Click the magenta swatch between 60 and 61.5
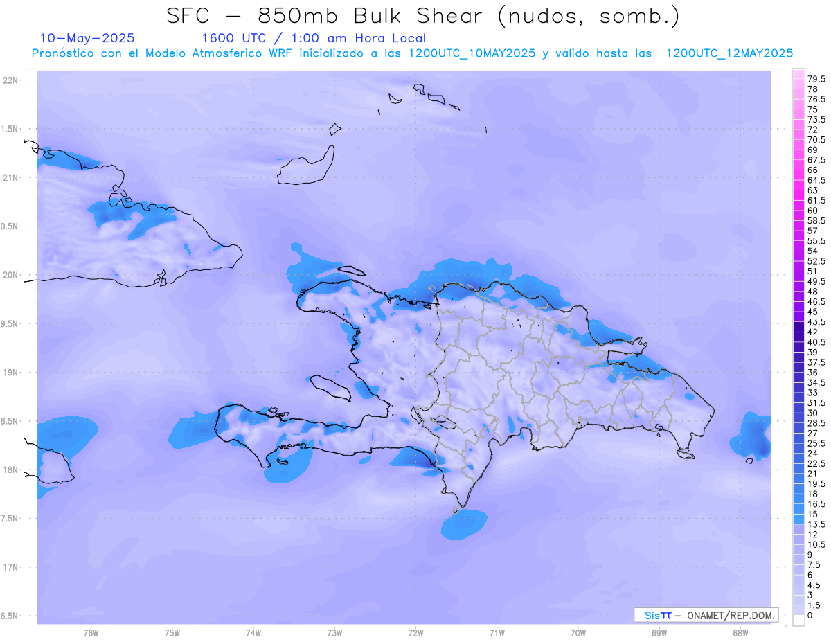 point(798,205)
